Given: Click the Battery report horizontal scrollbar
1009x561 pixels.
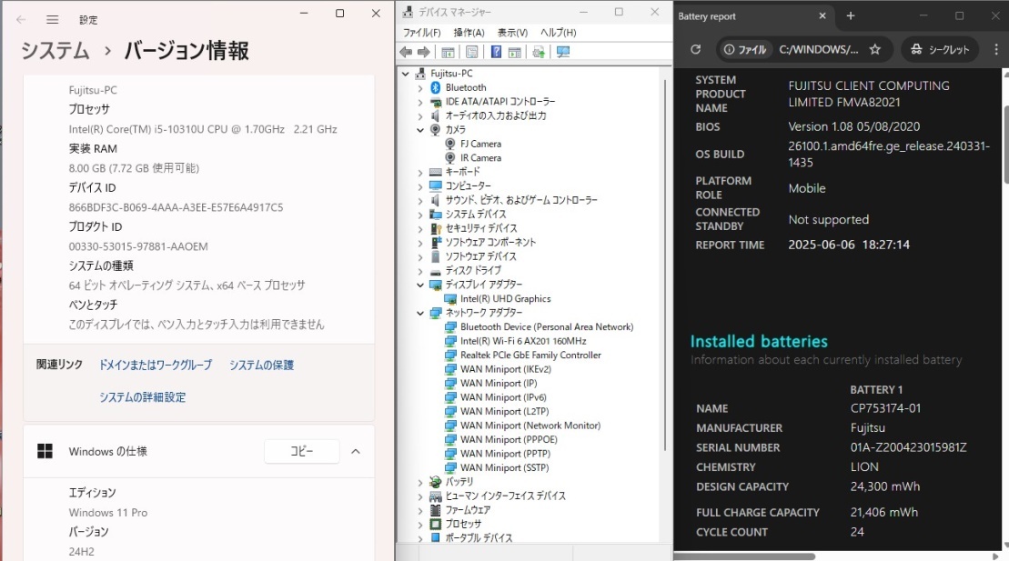Looking at the screenshot, I should [x=744, y=556].
